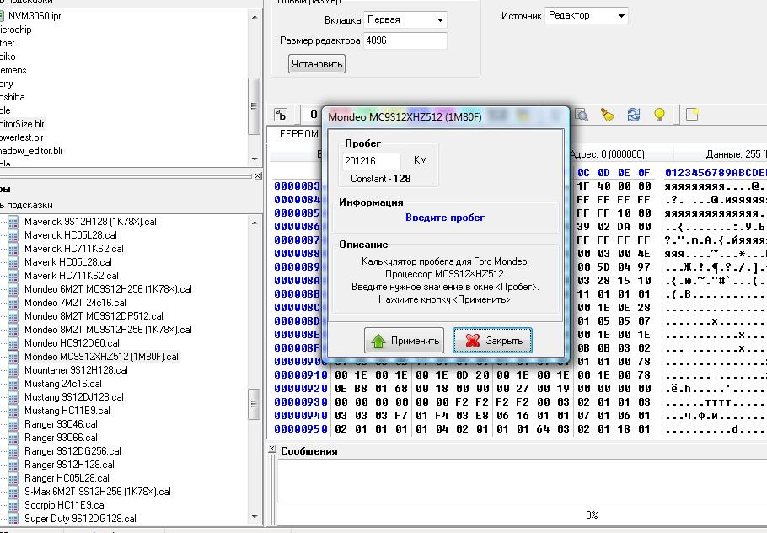Click the icon beside Maverick 9S12H128 (1K78X).cal
767x533 pixels.
tap(13, 222)
